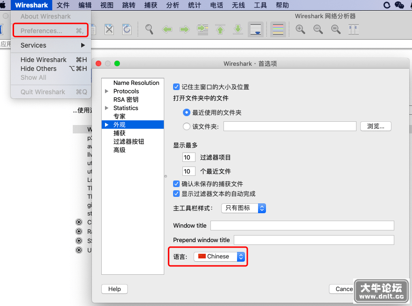Toggle auto-scroll during live capture icon
The height and width of the screenshot is (306, 412).
click(x=256, y=29)
